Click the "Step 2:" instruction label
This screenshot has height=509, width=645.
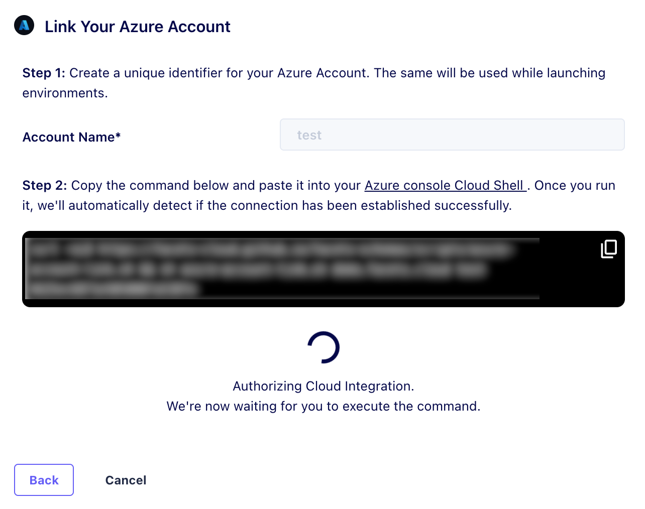click(x=45, y=185)
